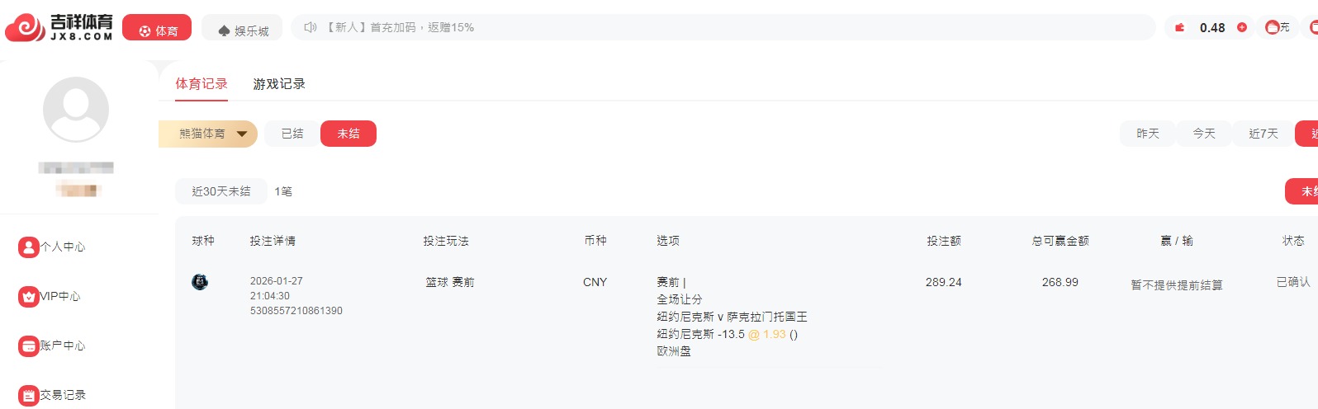Click the panda sport icon in bet row

(x=200, y=282)
